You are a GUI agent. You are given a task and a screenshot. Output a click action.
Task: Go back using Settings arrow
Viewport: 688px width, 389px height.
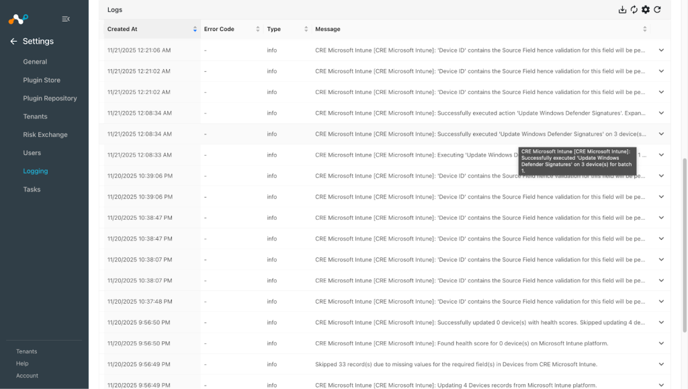pyautogui.click(x=13, y=41)
